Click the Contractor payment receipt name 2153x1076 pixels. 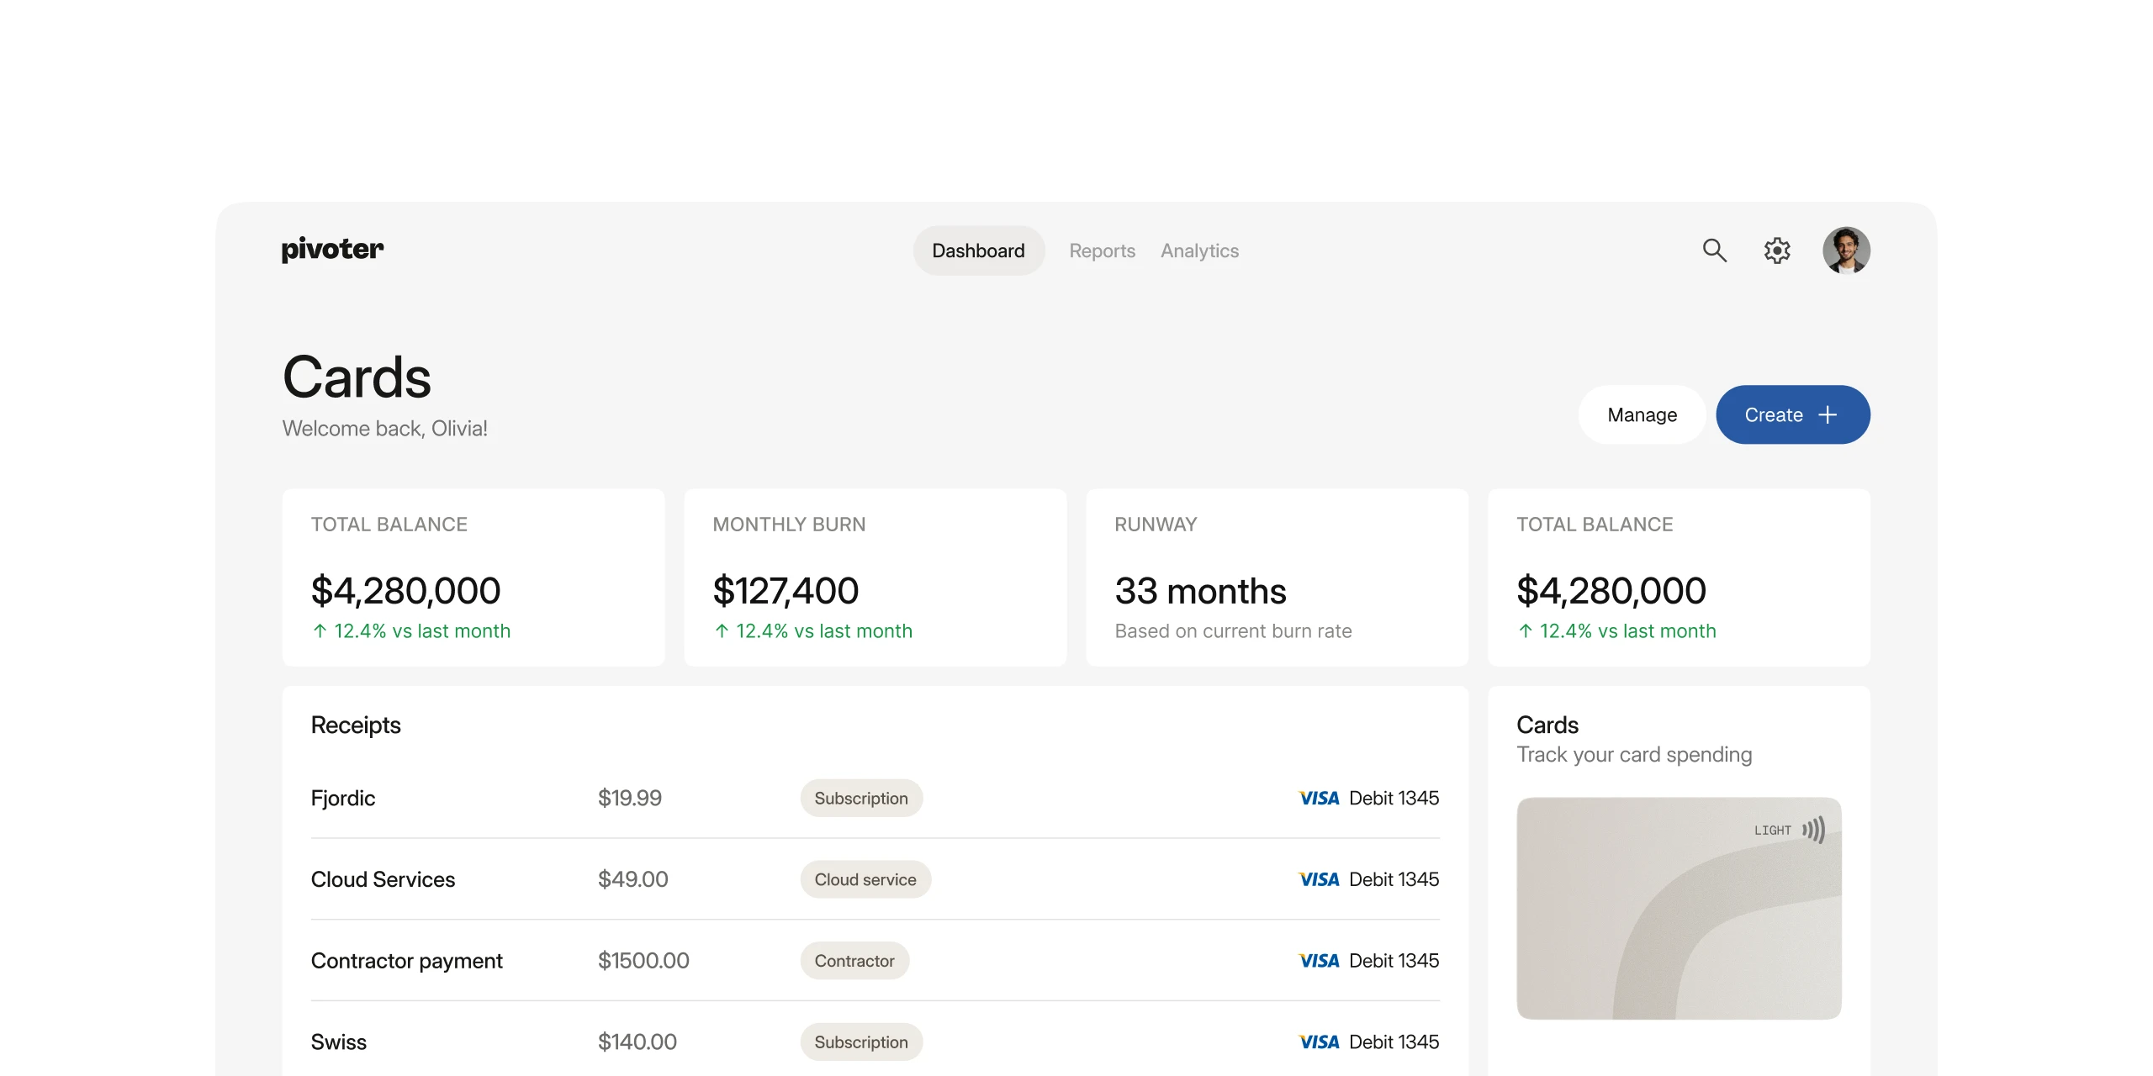click(x=407, y=961)
